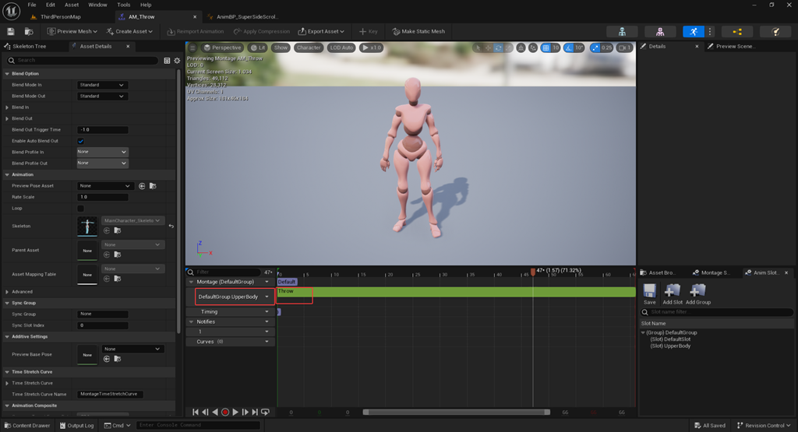Collapse the Notifies track section
Screen dimensions: 798x432
click(192, 321)
